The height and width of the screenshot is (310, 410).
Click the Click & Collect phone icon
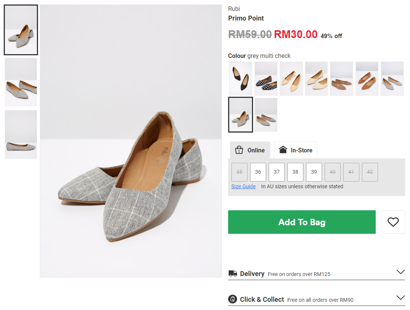click(x=233, y=299)
